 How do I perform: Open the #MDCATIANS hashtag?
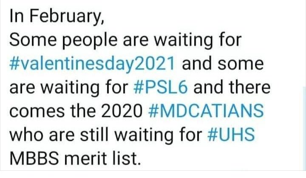coord(206,111)
